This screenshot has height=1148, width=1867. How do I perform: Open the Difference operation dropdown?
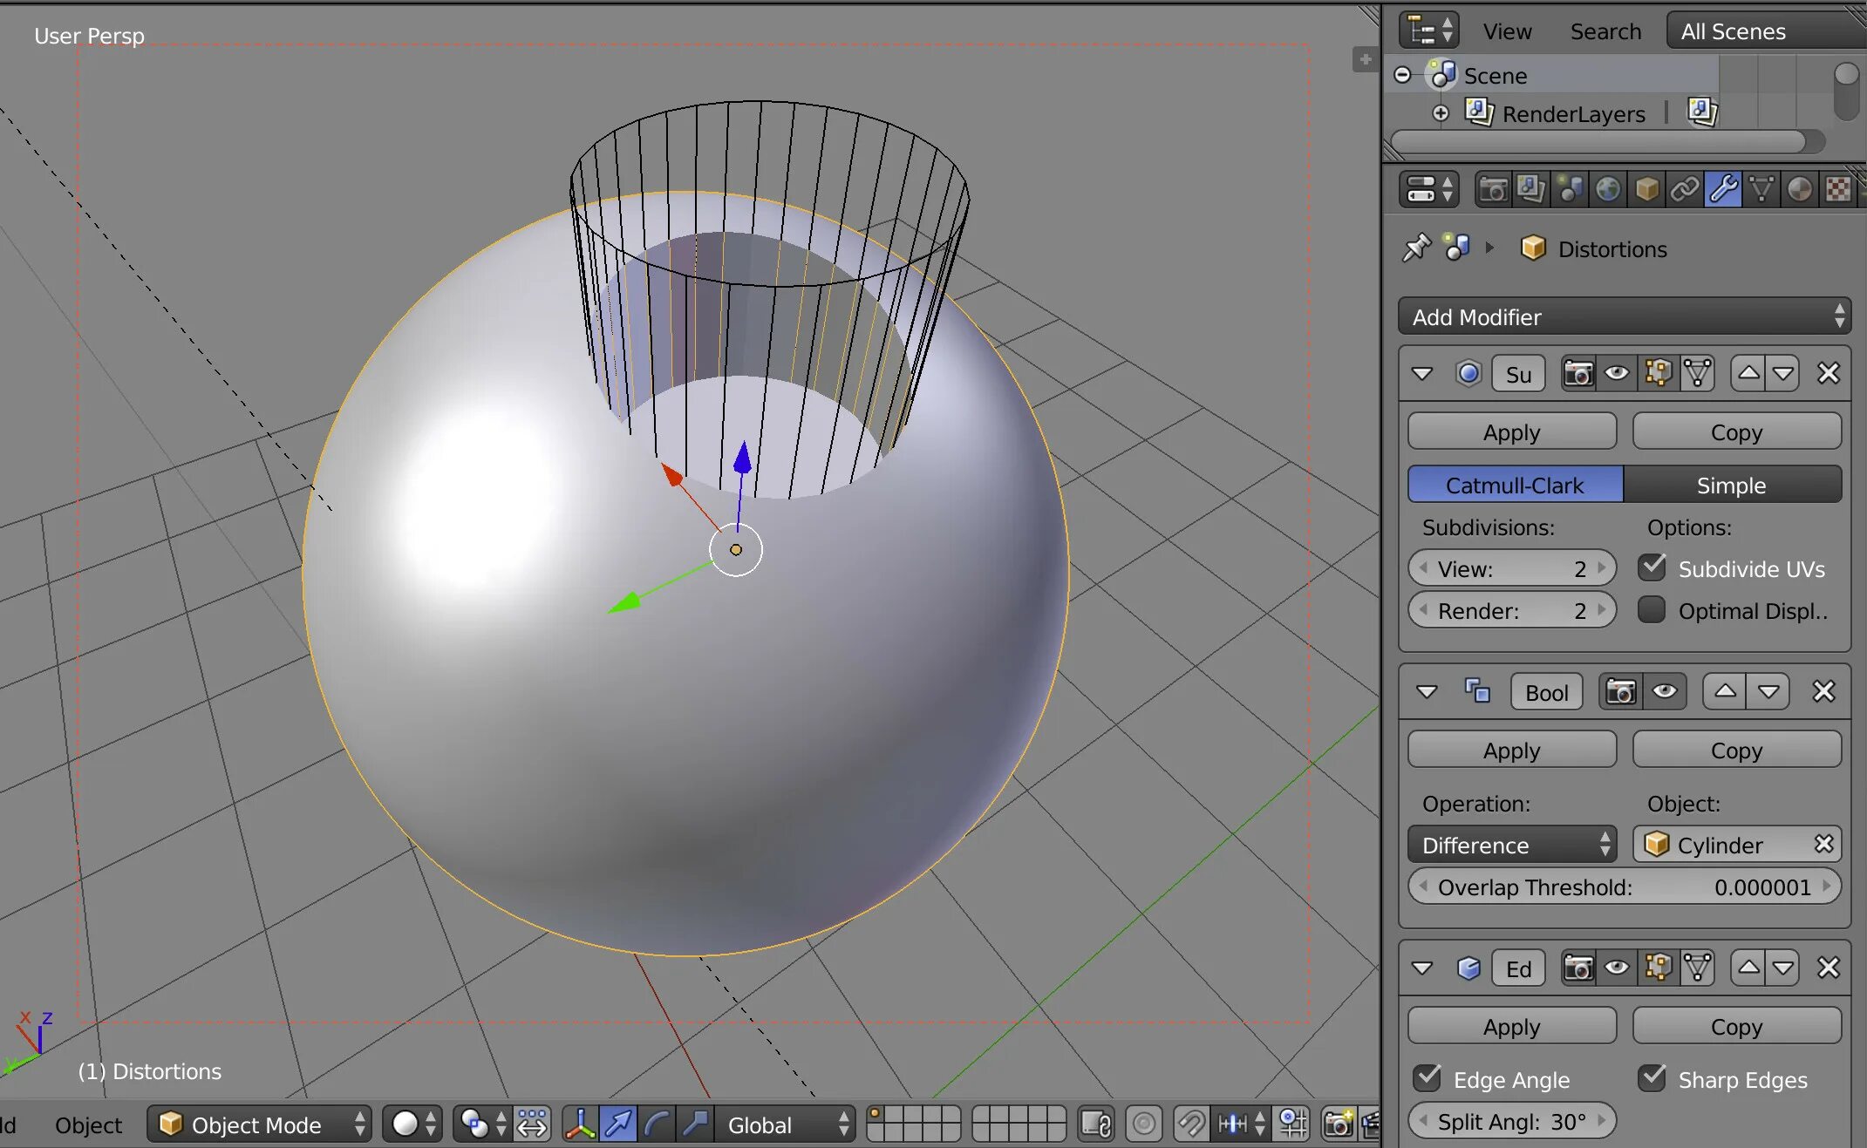coord(1512,845)
